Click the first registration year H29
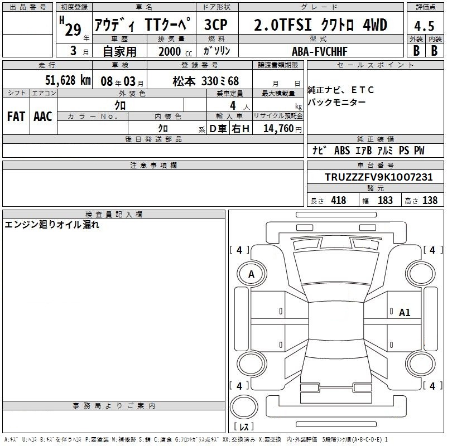457x446 pixels. tap(71, 27)
